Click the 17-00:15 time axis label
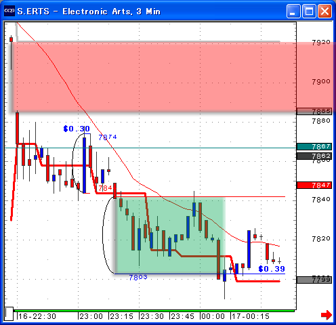The image size is (336, 325). coord(251,316)
